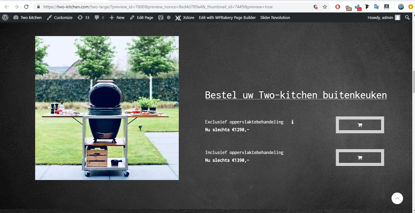Click the info icon beside Exclusief oppervlaktebehandeling

pos(292,122)
